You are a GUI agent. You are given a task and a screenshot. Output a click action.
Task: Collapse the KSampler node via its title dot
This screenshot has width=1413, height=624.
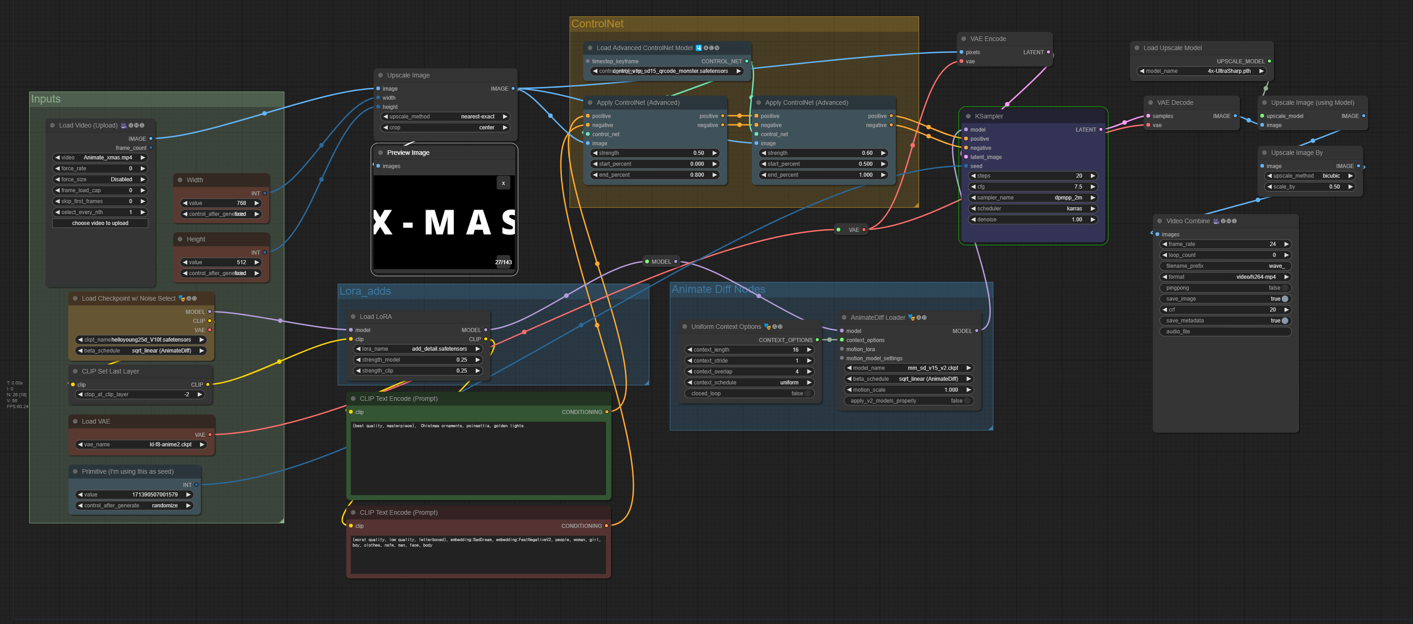point(968,116)
